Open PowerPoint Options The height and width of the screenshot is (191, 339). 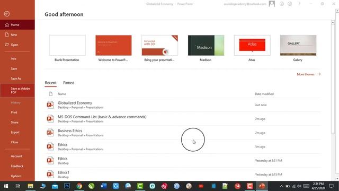(x=17, y=176)
